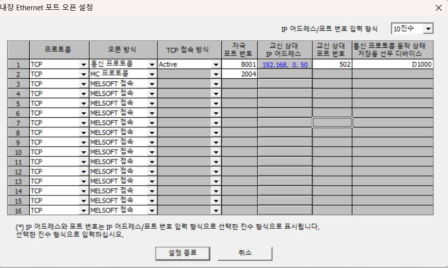Click the TCP 접속 방식 column header
Image resolution: width=448 pixels, height=268 pixels.
pyautogui.click(x=190, y=50)
